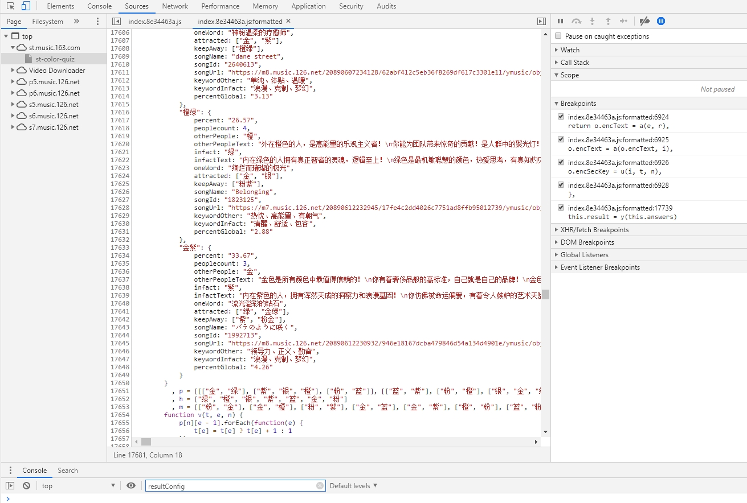Image resolution: width=747 pixels, height=503 pixels.
Task: Click the pause script execution button
Action: point(560,21)
